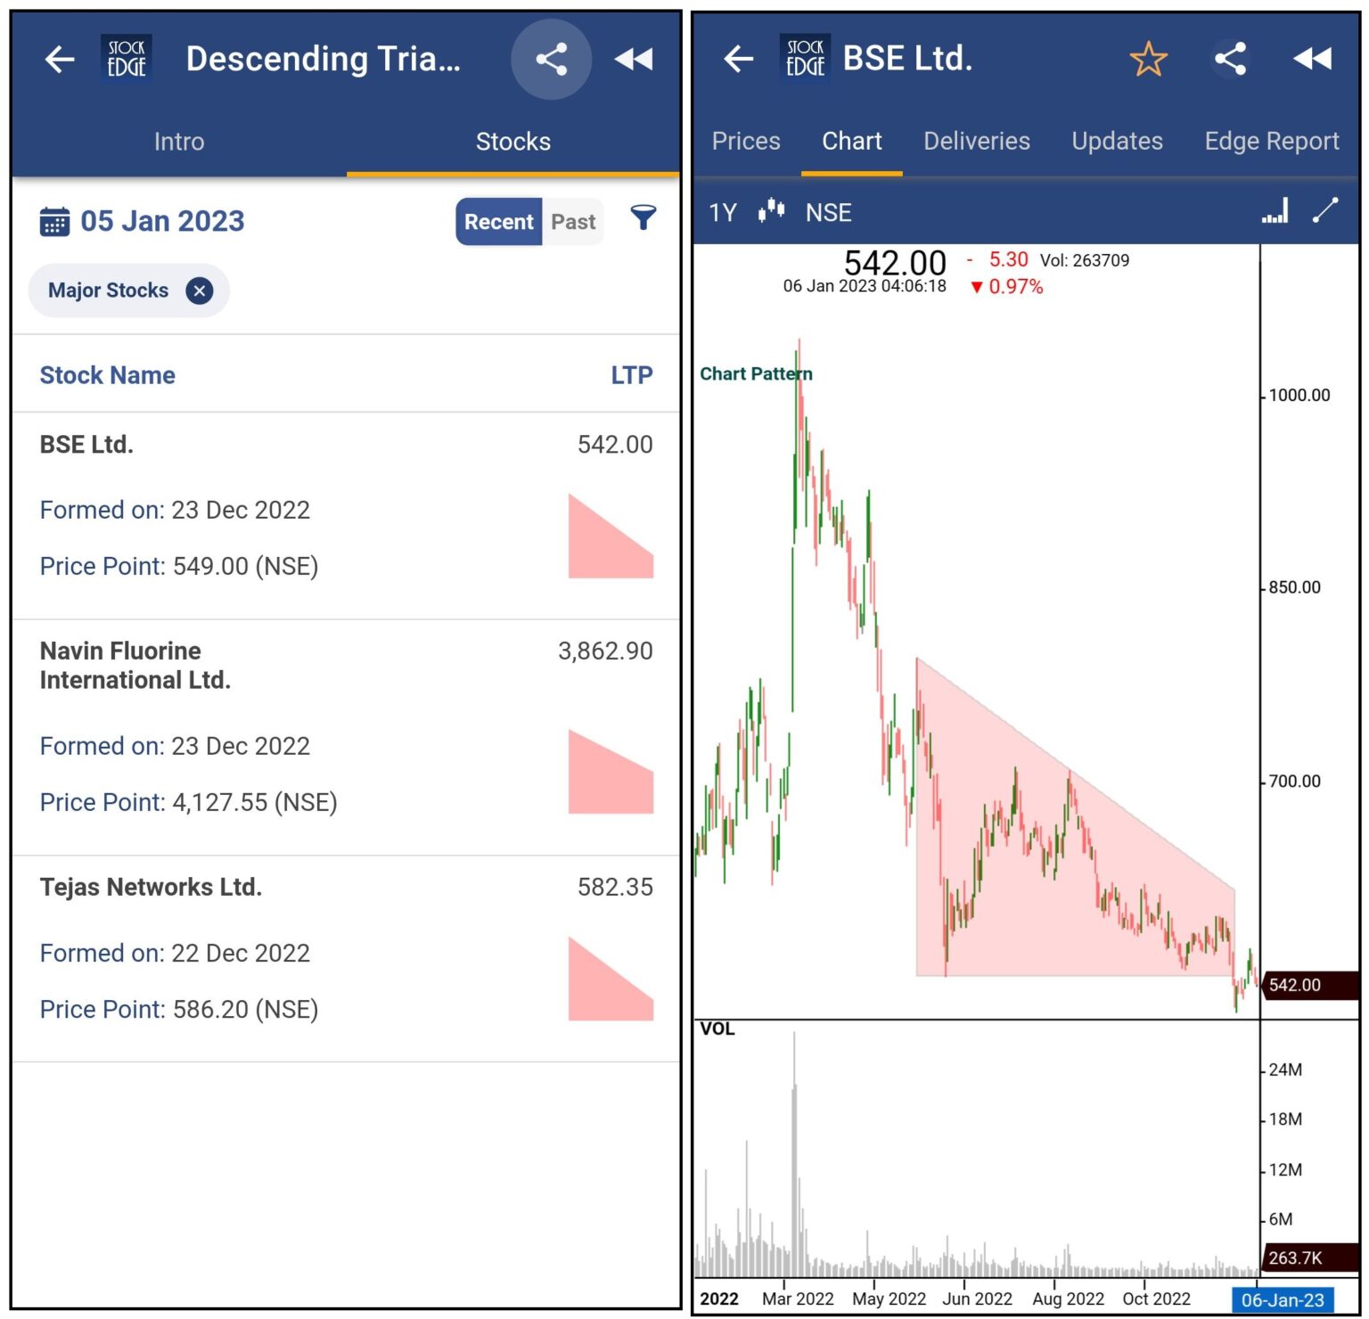This screenshot has width=1369, height=1319.
Task: Tap the rewind icon on BSE screen
Action: click(1312, 59)
